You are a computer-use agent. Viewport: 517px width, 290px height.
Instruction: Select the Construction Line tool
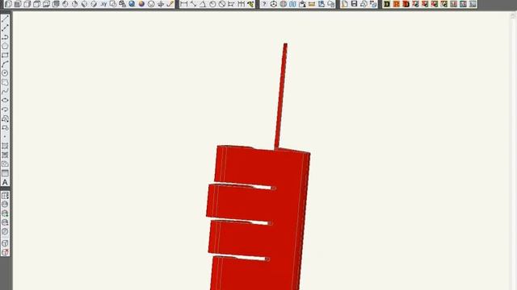tap(5, 28)
